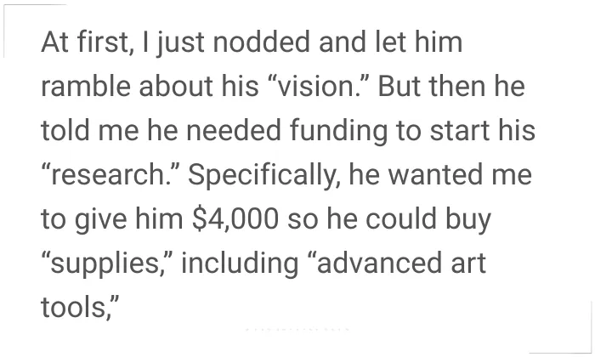The height and width of the screenshot is (357, 595).
Task: Click the words "At first,"
Action: 88,42
